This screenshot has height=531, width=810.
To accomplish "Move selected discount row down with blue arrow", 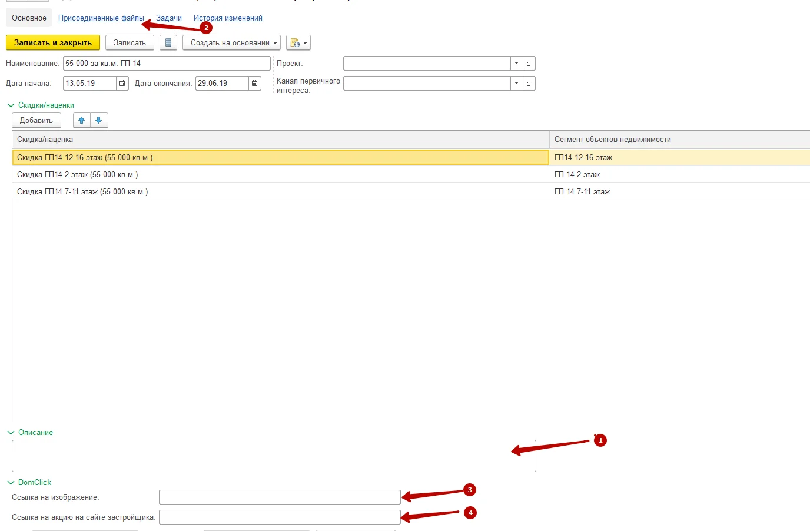I will coord(99,120).
